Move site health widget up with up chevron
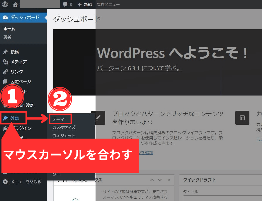The image size is (262, 201). pos(152,180)
